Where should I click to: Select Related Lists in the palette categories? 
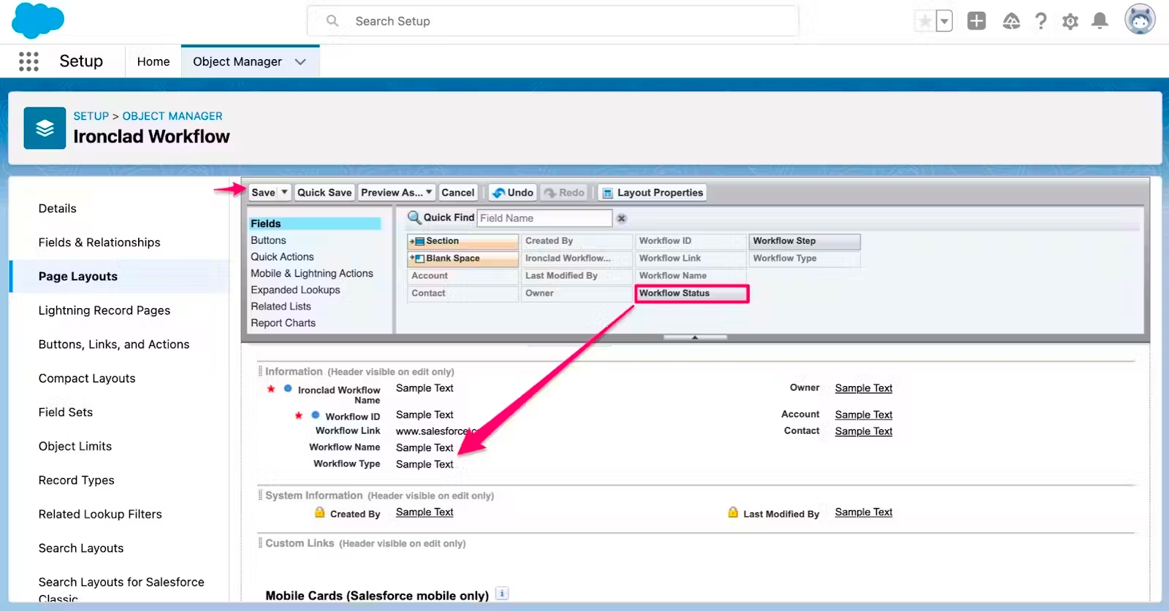click(281, 307)
